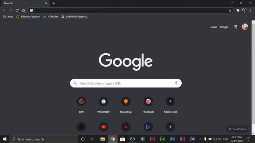This screenshot has width=255, height=143.
Task: Switch to Chrome on taskbar
Action: coord(112,139)
